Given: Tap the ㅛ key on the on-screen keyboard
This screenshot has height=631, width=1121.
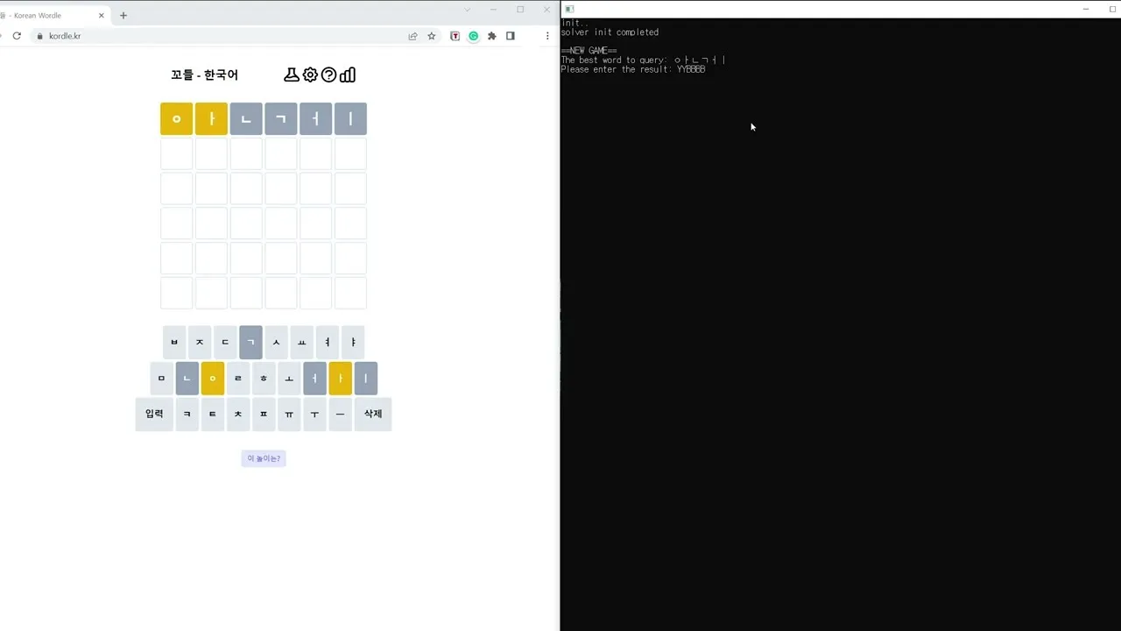Looking at the screenshot, I should (302, 343).
